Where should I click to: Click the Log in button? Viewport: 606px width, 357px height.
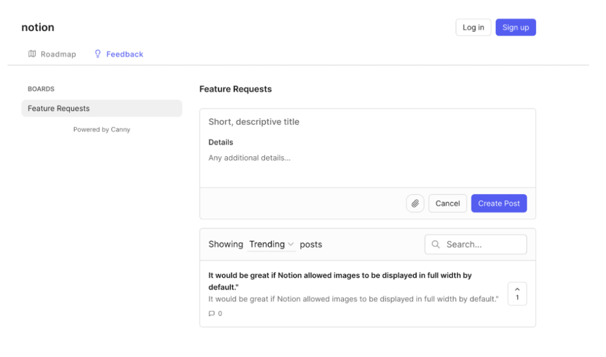473,27
